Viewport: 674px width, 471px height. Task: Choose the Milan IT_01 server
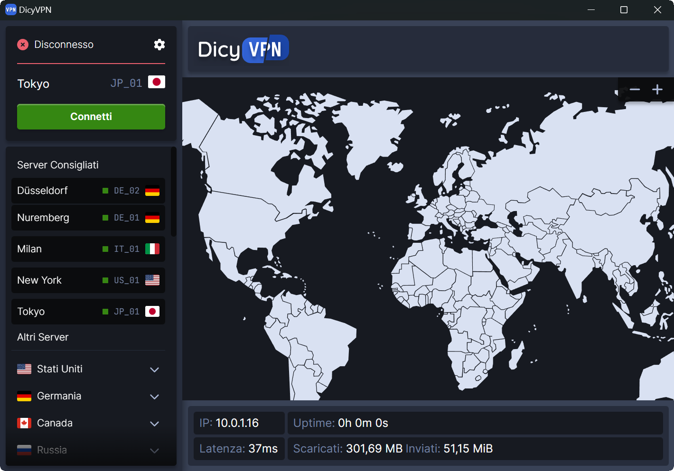click(x=88, y=249)
